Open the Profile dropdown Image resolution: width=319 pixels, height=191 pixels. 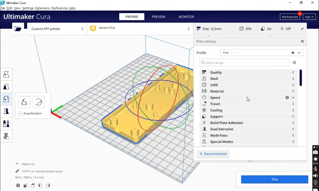pyautogui.click(x=262, y=53)
